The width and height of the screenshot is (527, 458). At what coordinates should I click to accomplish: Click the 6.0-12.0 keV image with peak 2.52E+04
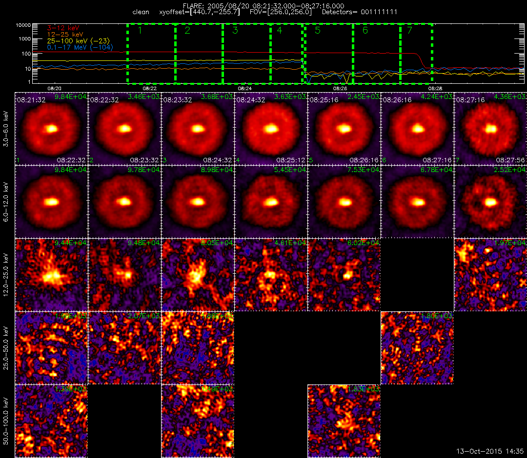point(491,202)
